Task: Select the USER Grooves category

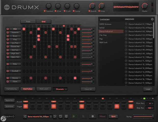Action: click(x=111, y=24)
